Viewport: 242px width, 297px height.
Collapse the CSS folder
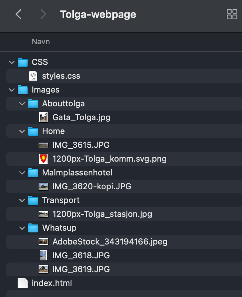click(12, 62)
